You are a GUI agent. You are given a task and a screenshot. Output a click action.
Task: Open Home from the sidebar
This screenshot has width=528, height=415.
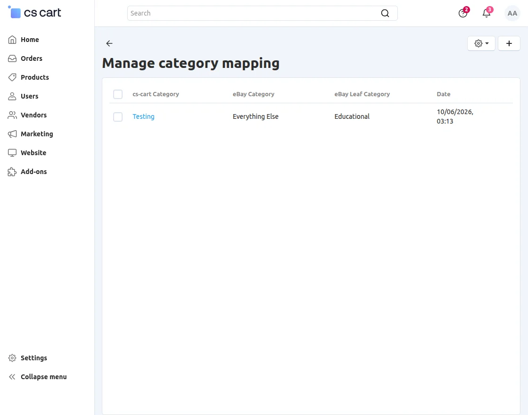pos(30,40)
